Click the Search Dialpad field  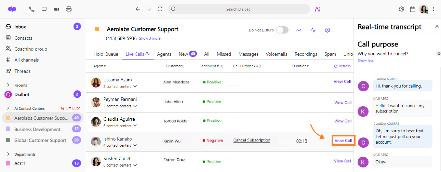click(x=238, y=9)
